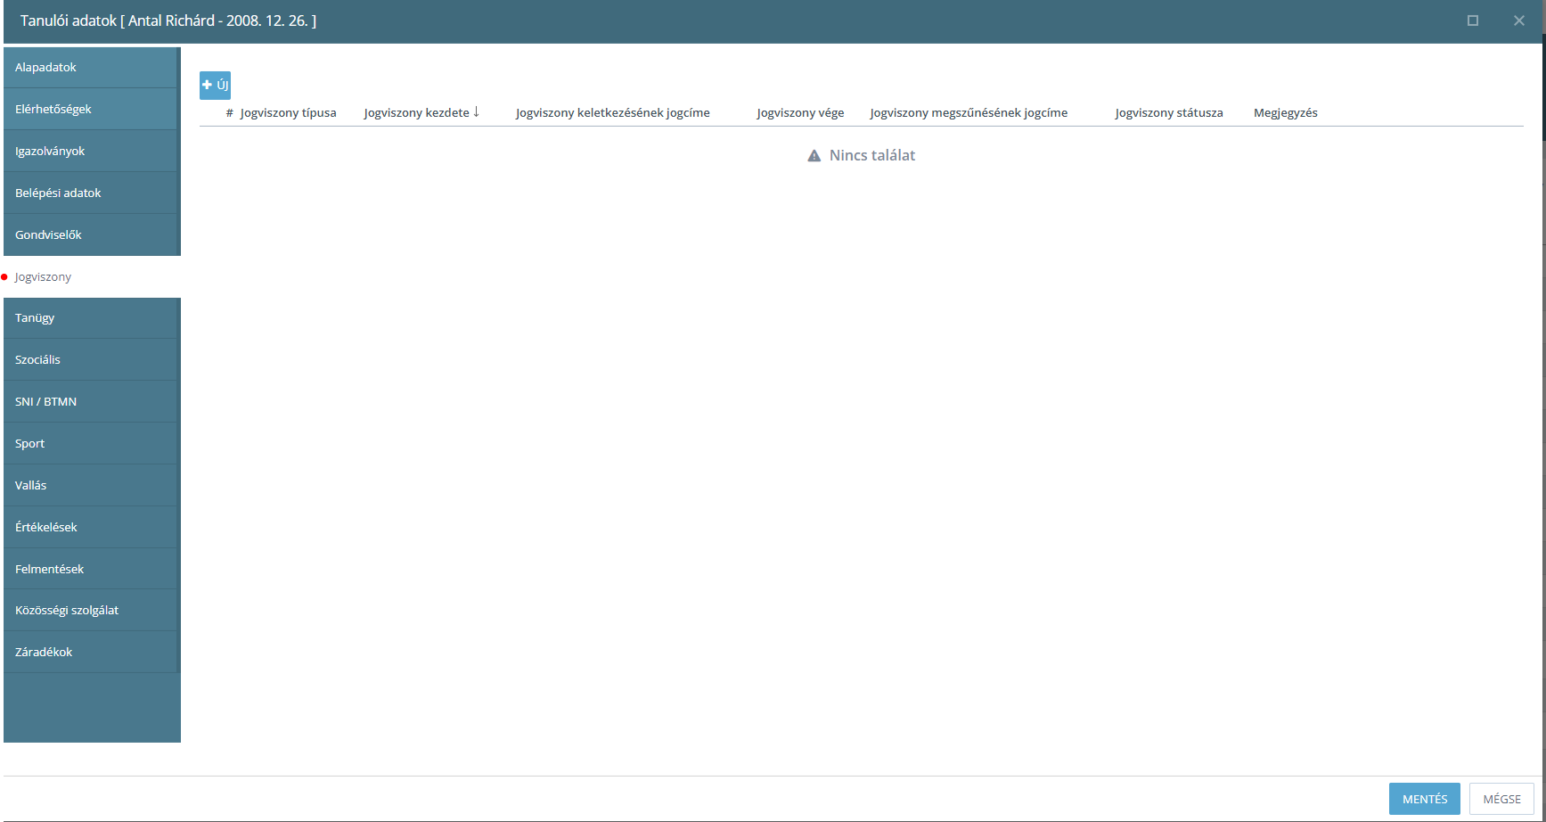Viewport: 1546px width, 822px height.
Task: Open the Belépési adatok tab
Action: point(92,193)
